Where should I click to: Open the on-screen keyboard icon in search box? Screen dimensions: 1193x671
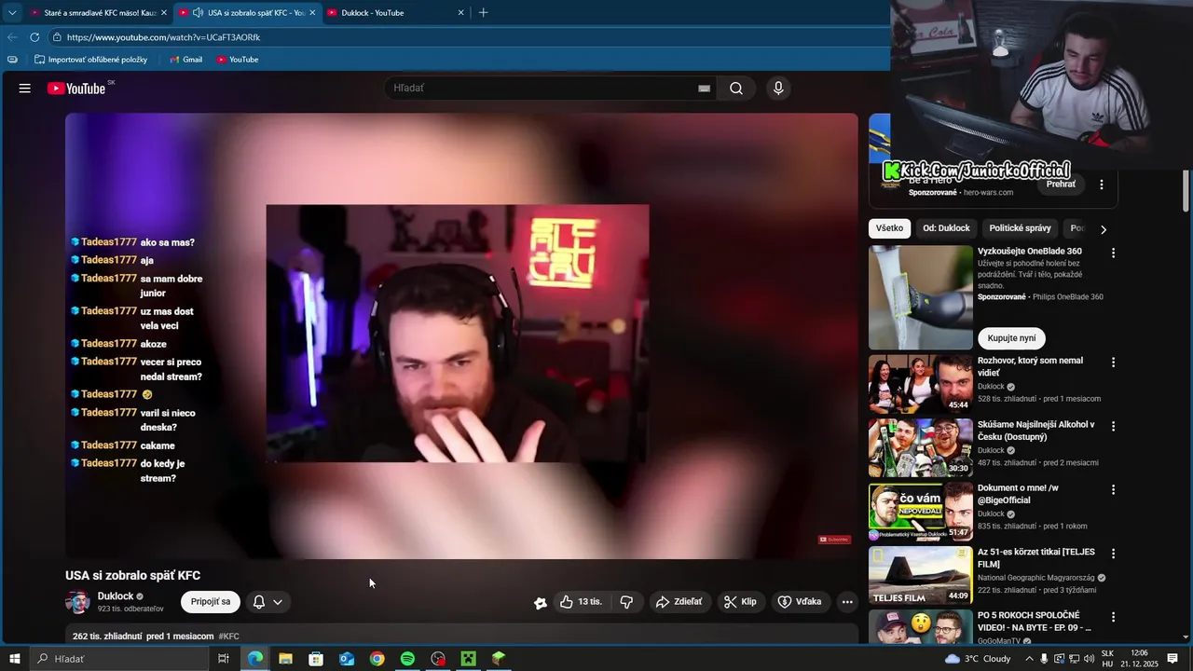click(x=704, y=89)
